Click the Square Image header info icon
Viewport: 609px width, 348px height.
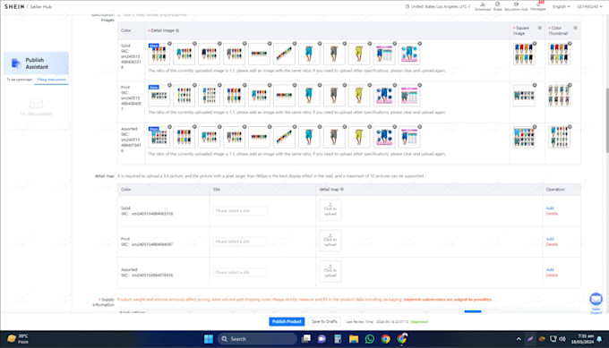(x=539, y=28)
